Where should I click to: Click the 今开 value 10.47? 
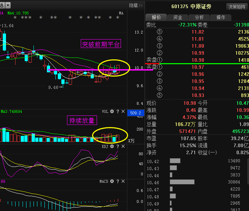coord(243,103)
